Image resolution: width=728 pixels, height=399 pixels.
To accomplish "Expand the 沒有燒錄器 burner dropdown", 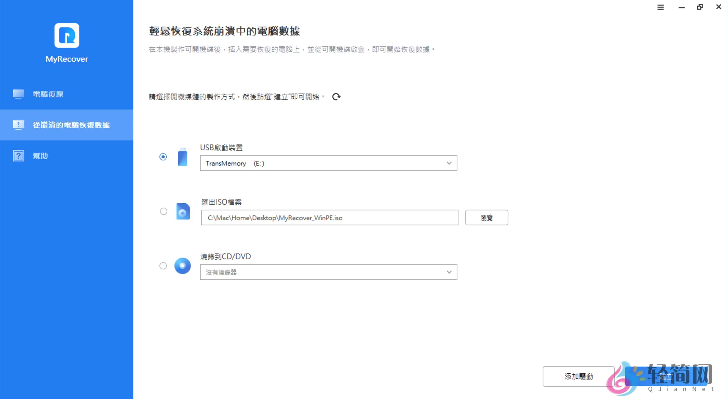I will (x=328, y=272).
